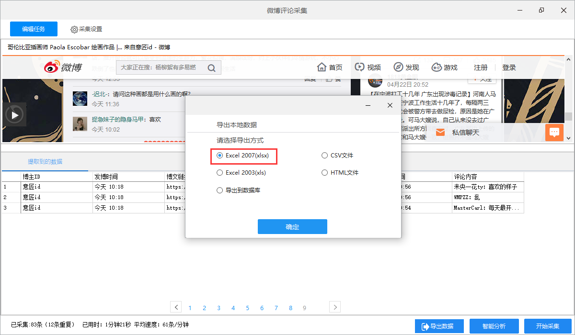
Task: Click the 登录 link
Action: point(509,67)
